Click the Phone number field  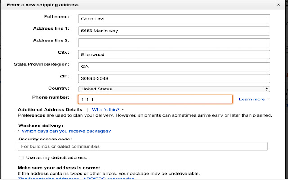tap(155, 99)
